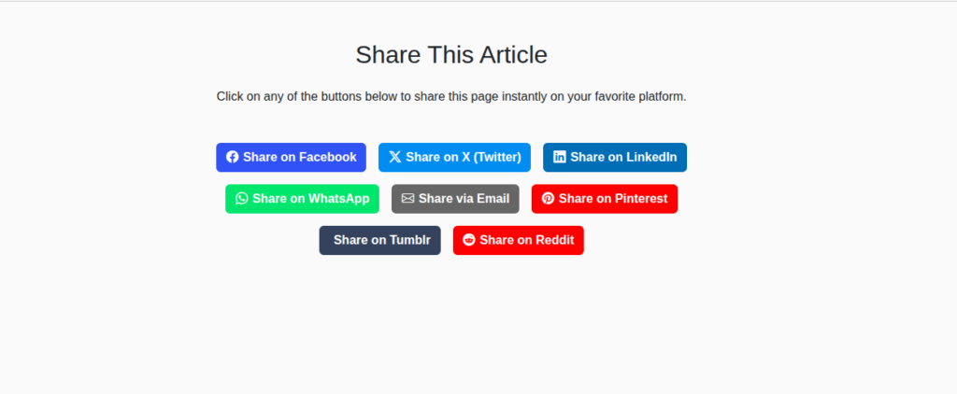Viewport: 957px width, 394px height.
Task: Click the X logo icon
Action: coord(394,157)
